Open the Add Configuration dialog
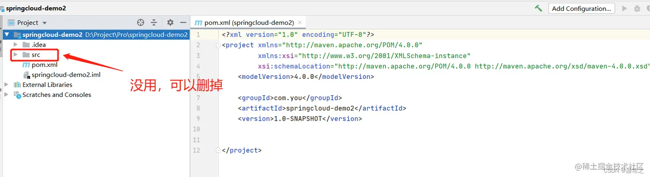The width and height of the screenshot is (650, 177). point(581,9)
